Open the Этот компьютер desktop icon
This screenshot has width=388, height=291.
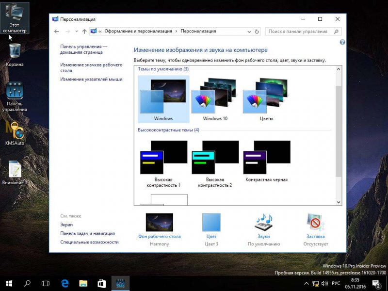[15, 18]
